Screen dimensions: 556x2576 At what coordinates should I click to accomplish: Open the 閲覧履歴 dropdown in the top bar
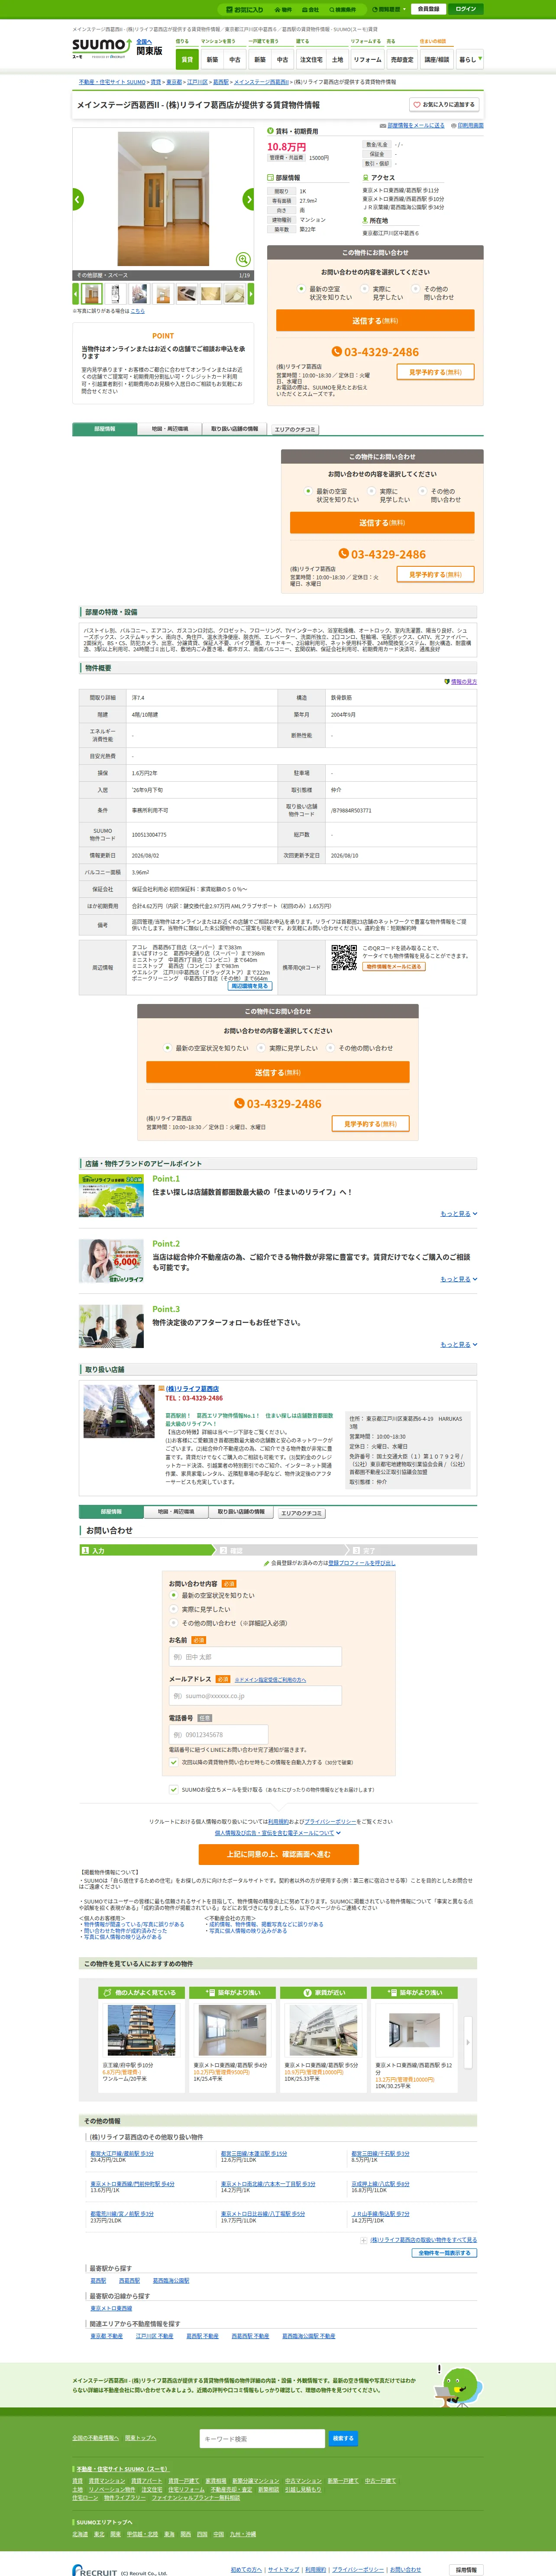(390, 9)
